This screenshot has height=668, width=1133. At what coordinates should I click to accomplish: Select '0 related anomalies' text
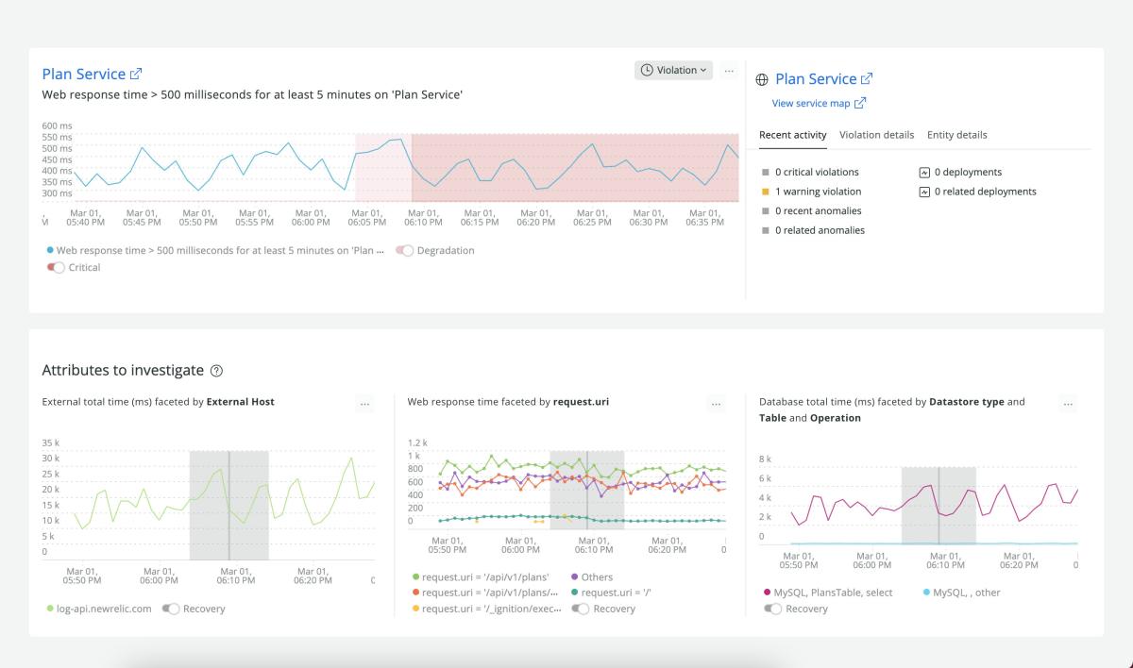point(820,230)
